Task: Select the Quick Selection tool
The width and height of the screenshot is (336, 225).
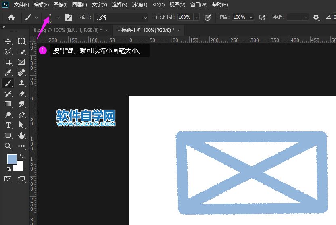Action: click(x=21, y=52)
